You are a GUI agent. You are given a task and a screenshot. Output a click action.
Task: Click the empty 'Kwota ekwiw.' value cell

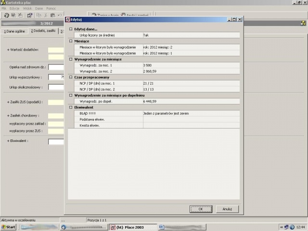click(191, 125)
